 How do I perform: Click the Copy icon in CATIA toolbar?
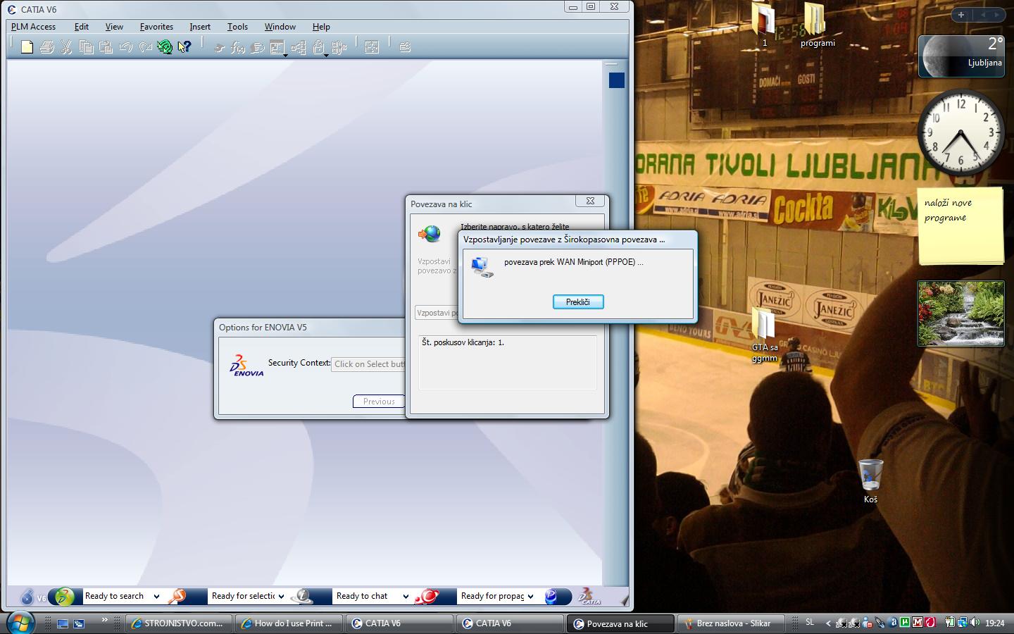coord(86,47)
